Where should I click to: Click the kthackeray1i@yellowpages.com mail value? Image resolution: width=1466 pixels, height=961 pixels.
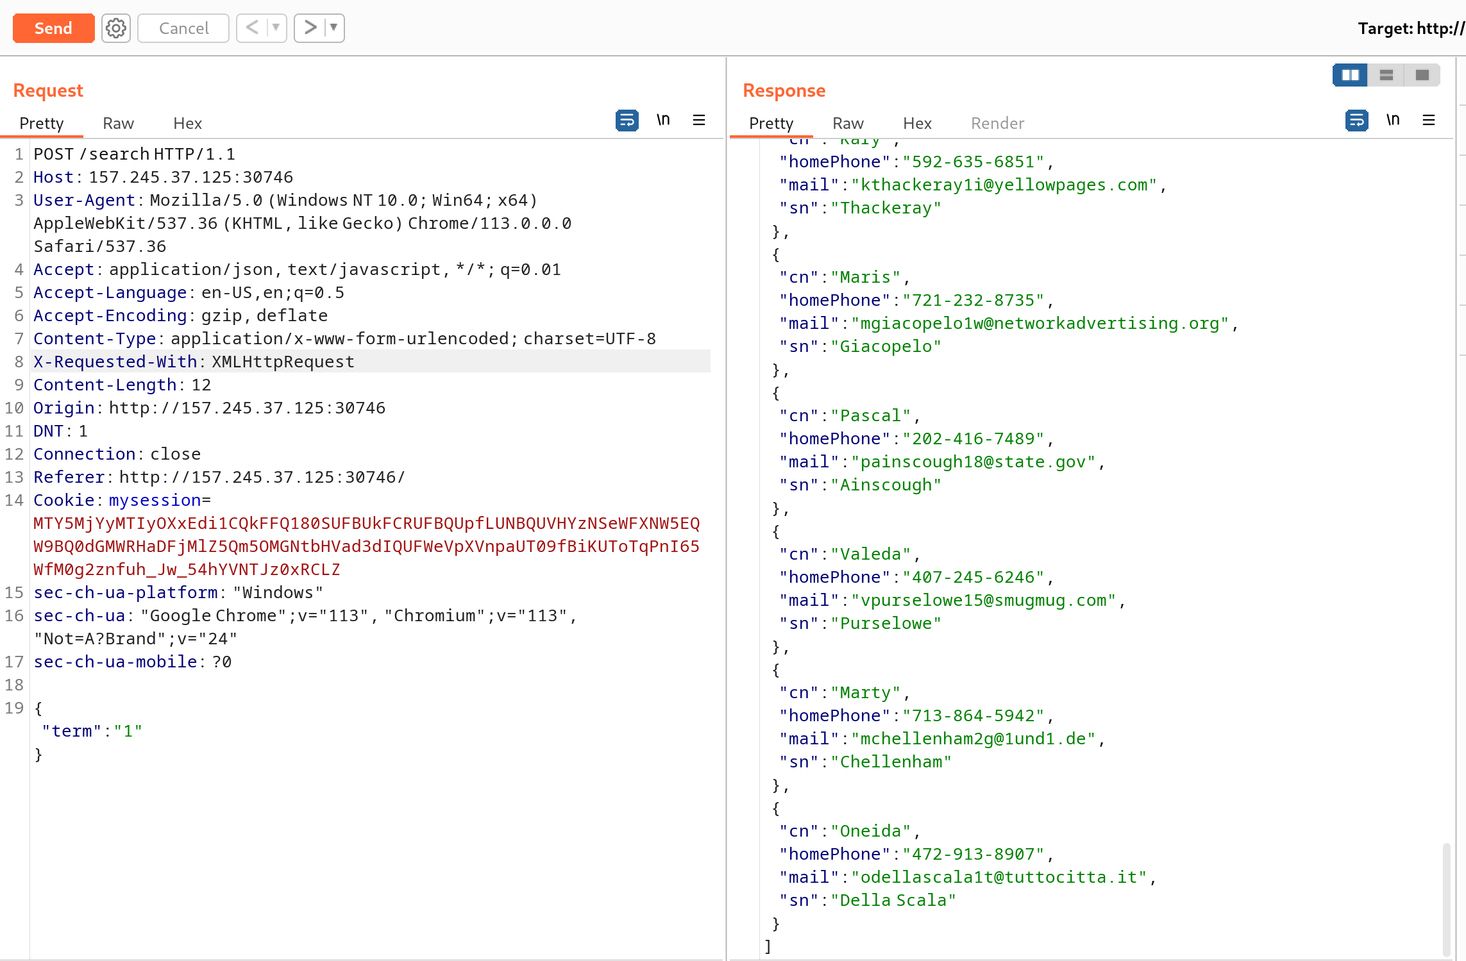1004,185
